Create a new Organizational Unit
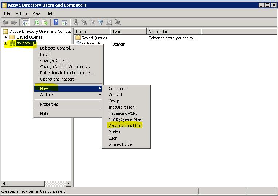278x196 pixels. [126, 126]
